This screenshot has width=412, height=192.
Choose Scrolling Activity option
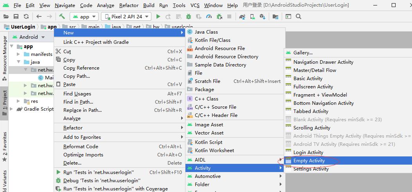(348, 128)
